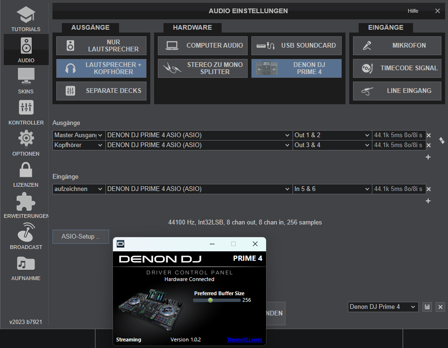Open the Denon DJ Prime 4 profile dropdown

pos(383,307)
